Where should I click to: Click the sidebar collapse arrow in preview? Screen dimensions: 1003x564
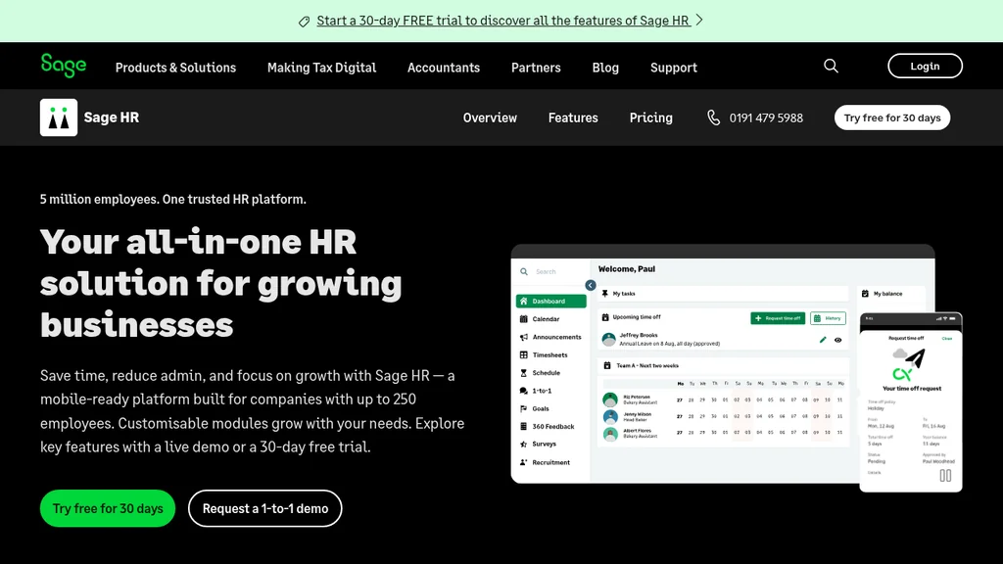(x=591, y=285)
